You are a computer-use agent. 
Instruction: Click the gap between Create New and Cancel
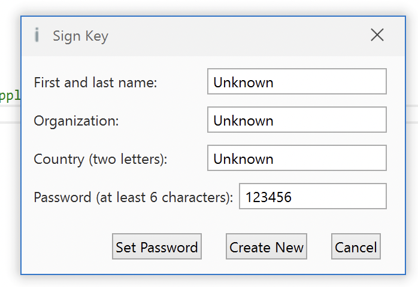tap(319, 247)
